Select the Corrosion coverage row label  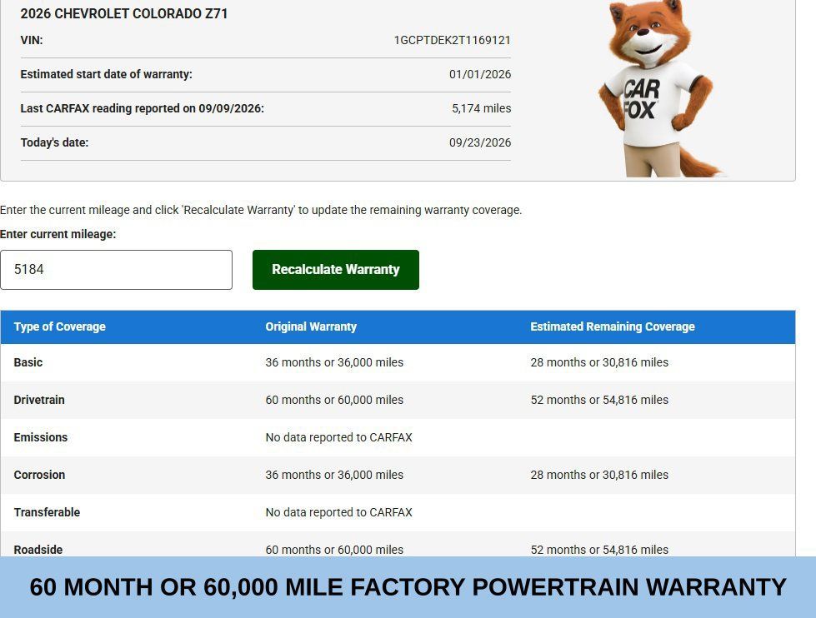(39, 475)
